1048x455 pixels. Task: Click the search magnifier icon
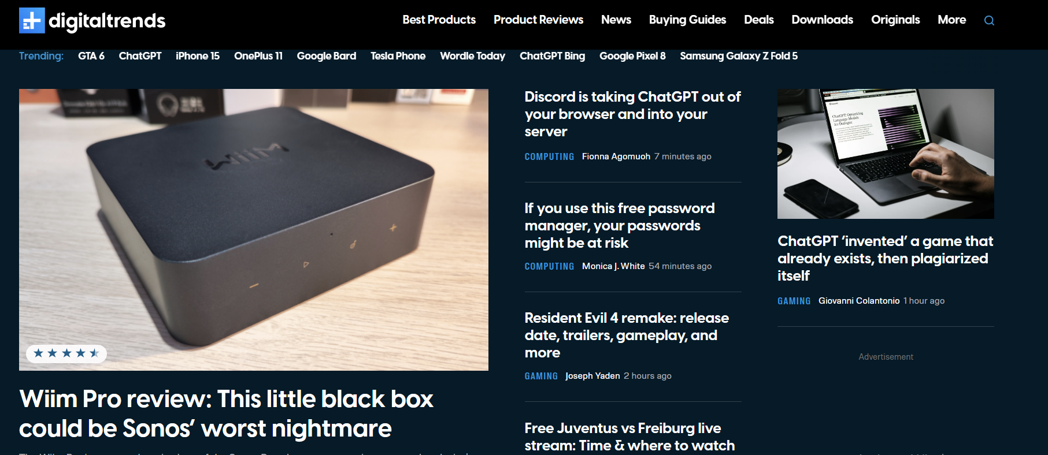click(989, 21)
